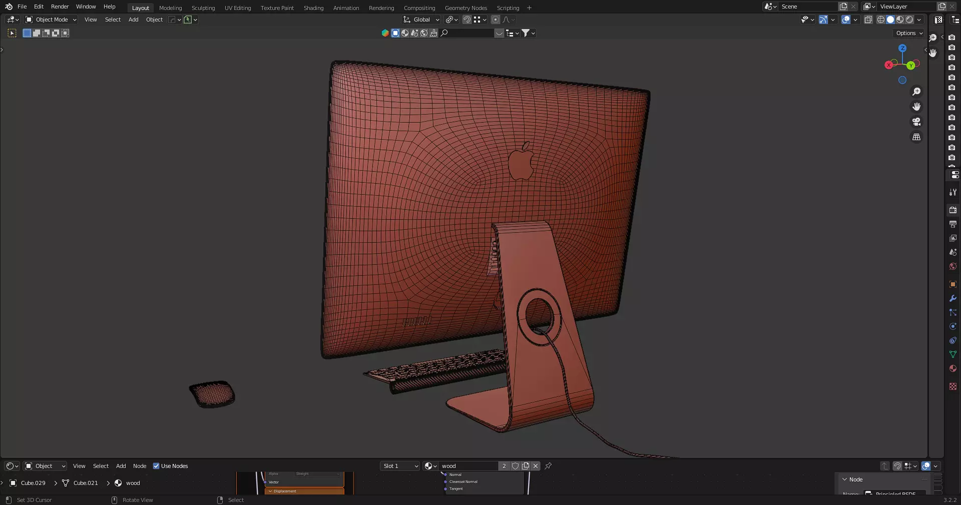
Task: Click the ViewLayer name field
Action: click(906, 7)
